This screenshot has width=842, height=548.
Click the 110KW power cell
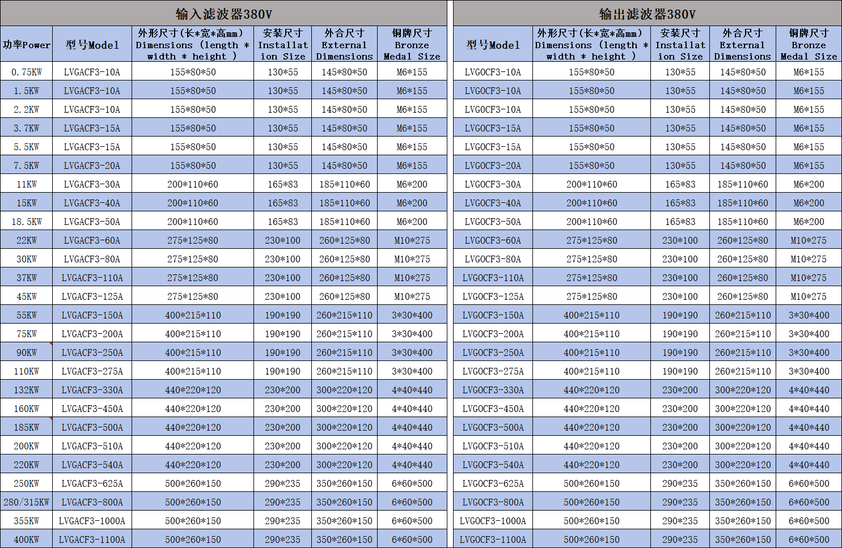coord(26,371)
